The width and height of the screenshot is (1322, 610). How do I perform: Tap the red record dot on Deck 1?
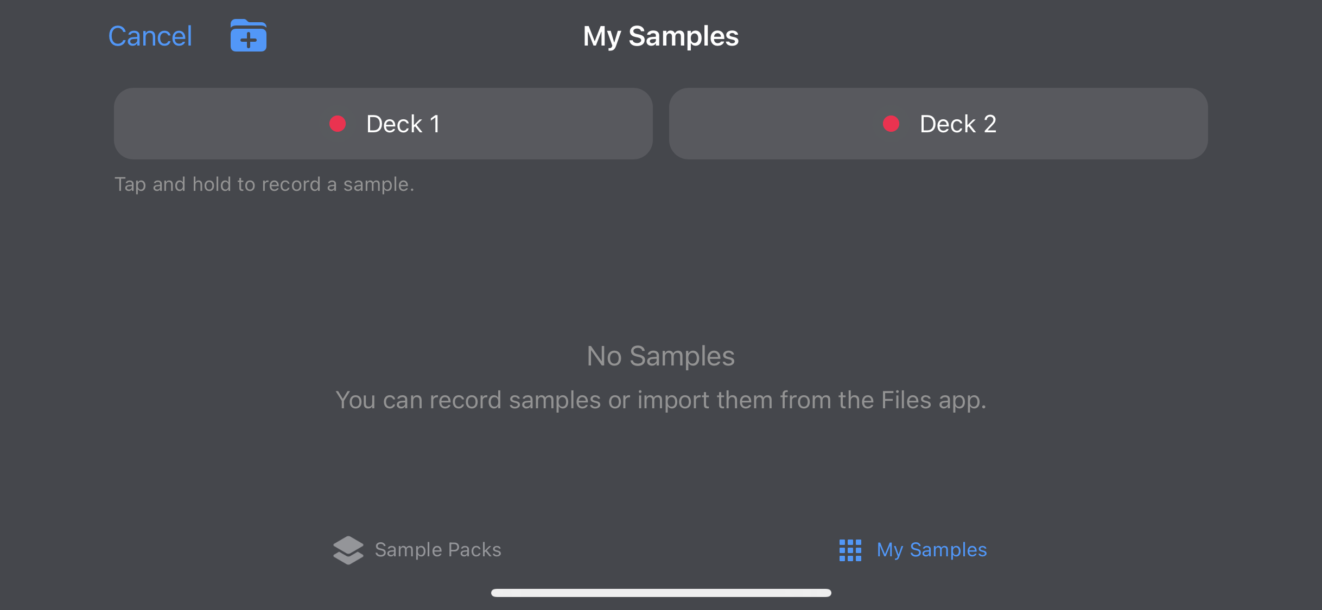point(338,124)
